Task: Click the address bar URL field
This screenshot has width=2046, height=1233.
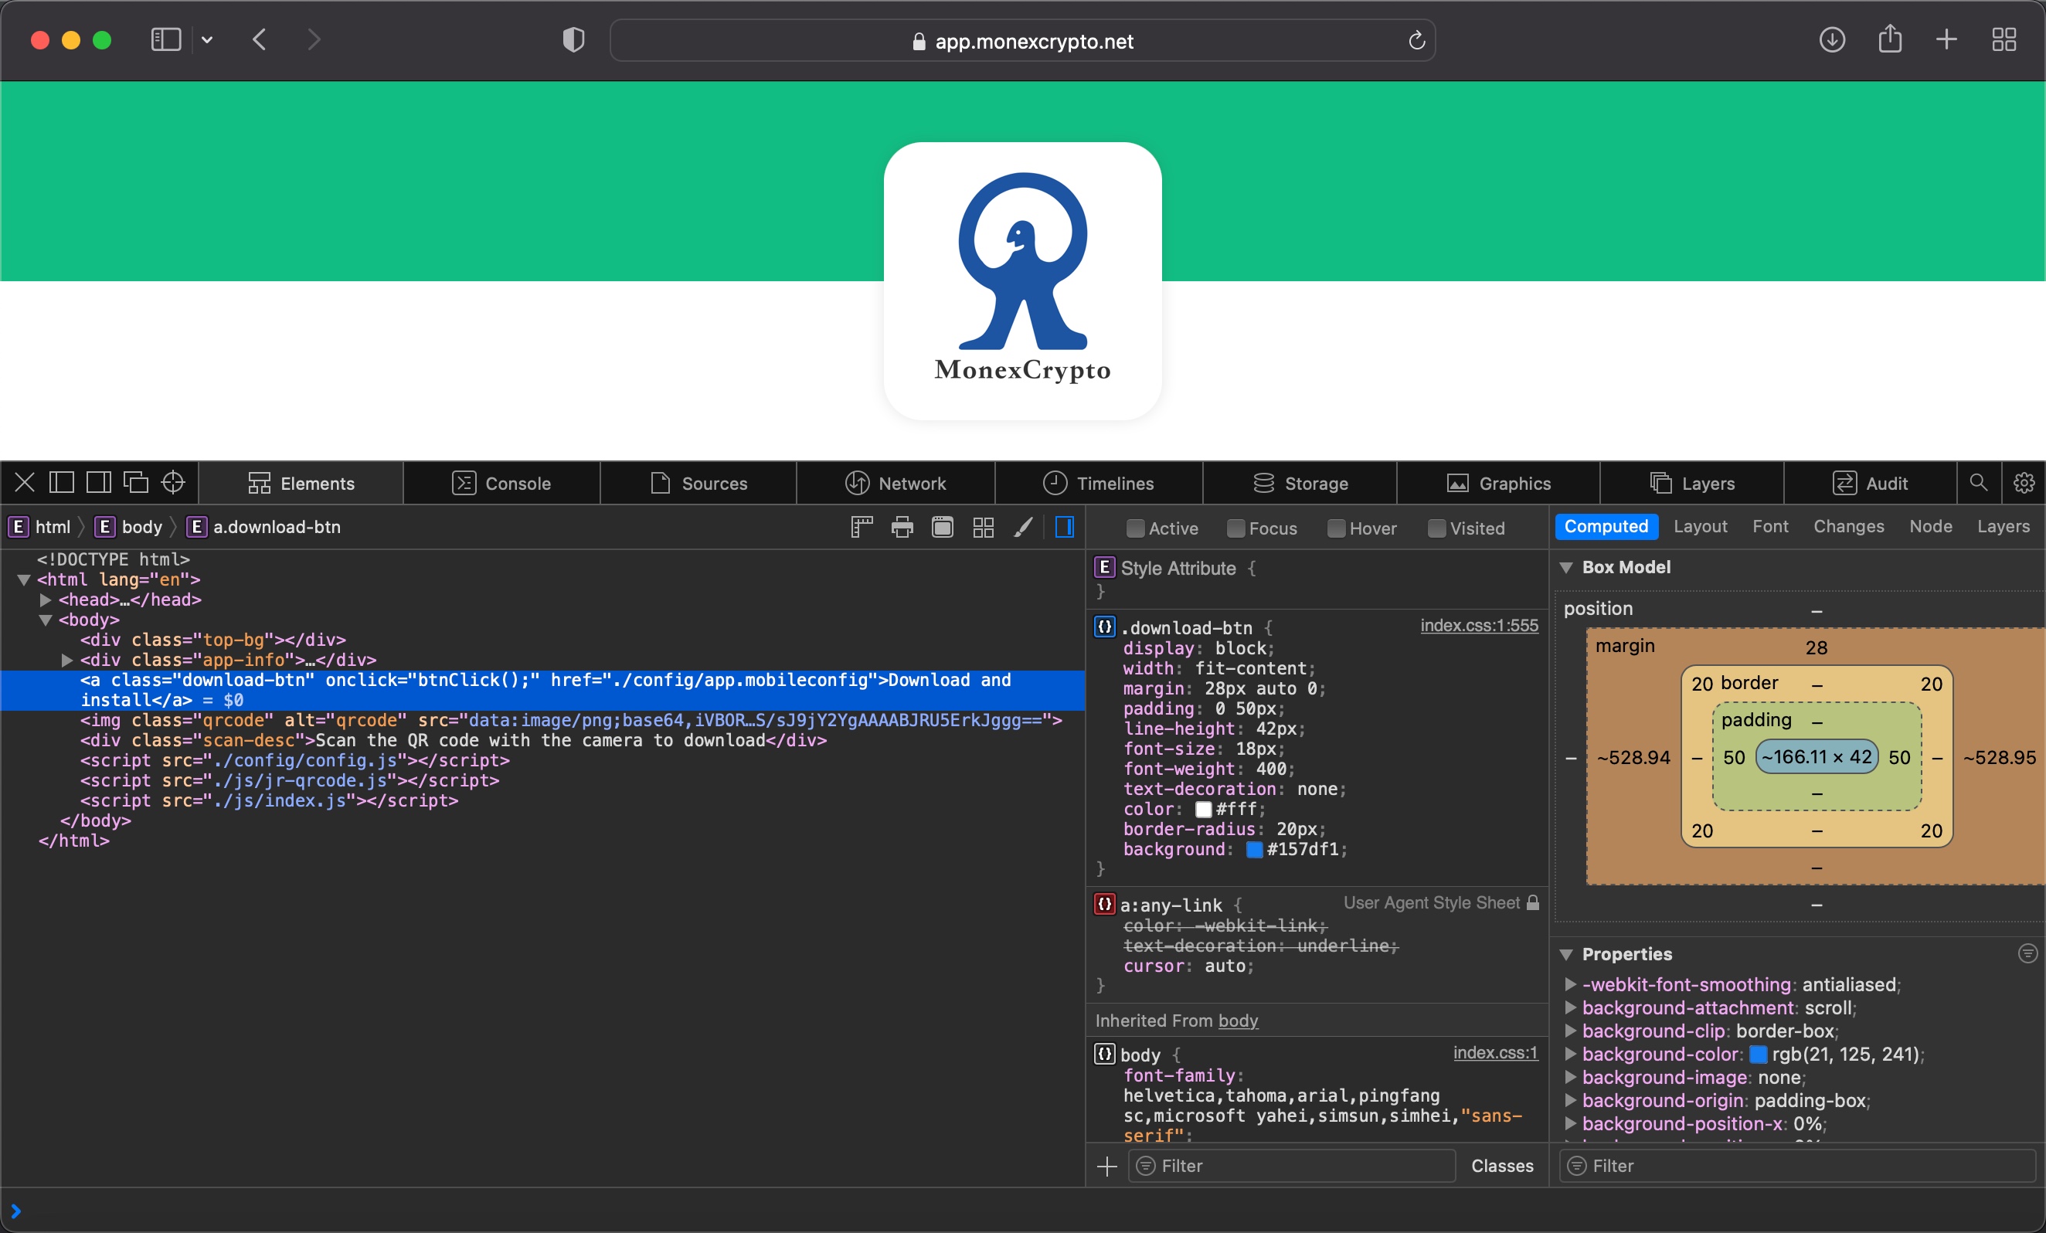Action: [x=1022, y=41]
